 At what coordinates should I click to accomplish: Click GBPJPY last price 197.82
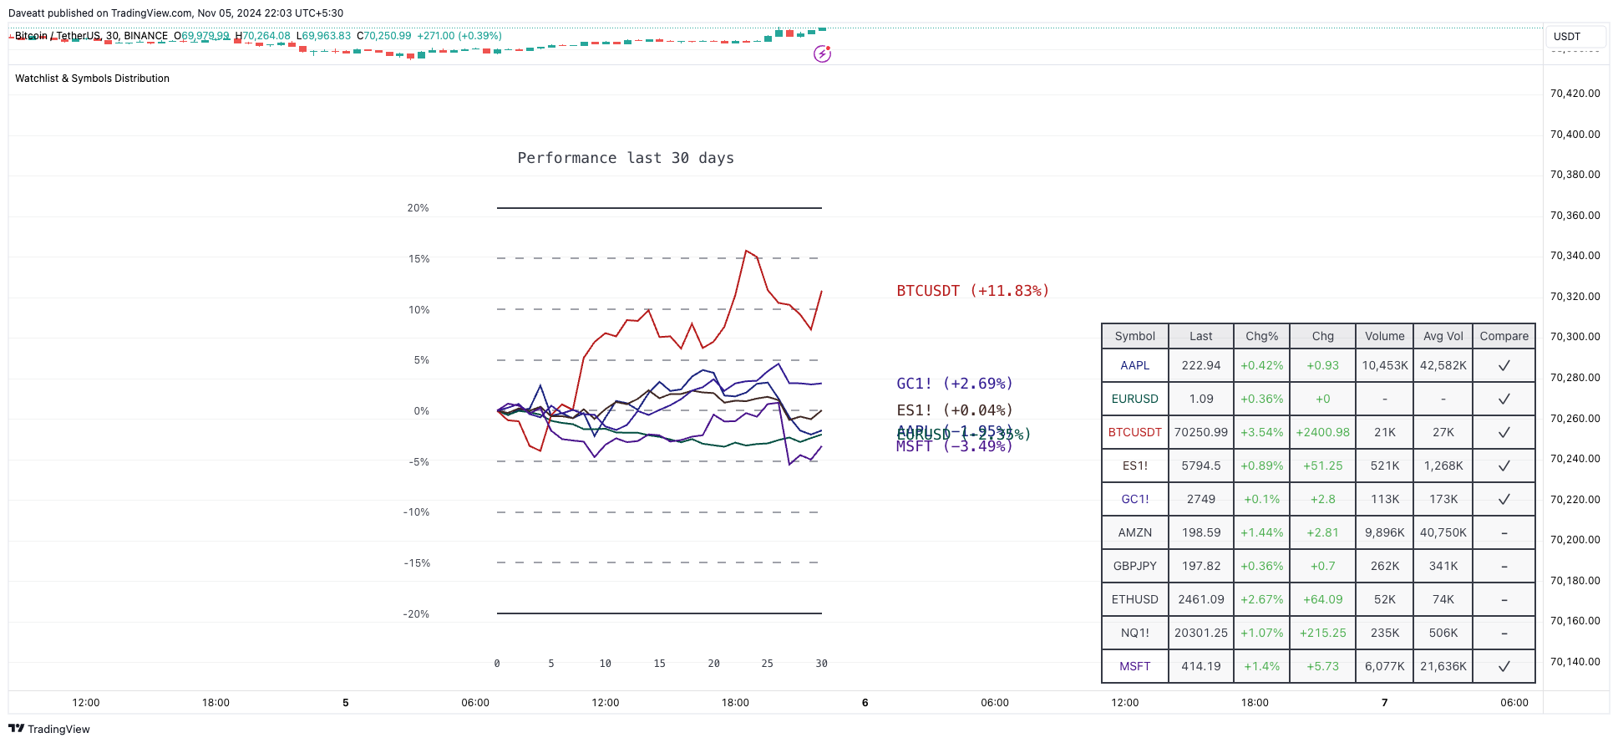1201,566
